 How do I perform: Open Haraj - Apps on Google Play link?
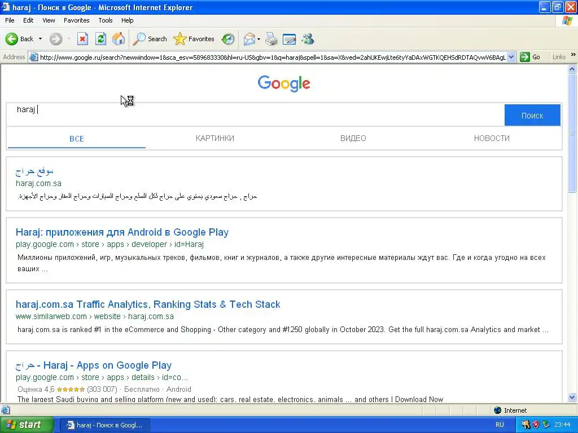click(94, 365)
